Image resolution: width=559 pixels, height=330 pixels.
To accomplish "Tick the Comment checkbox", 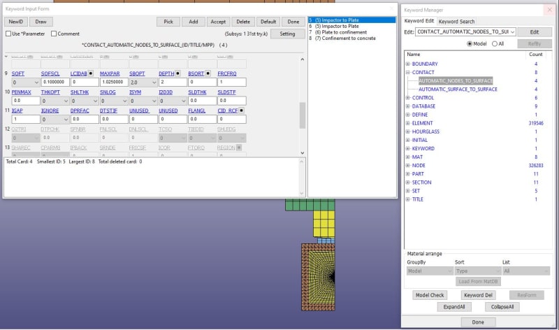I will point(54,34).
